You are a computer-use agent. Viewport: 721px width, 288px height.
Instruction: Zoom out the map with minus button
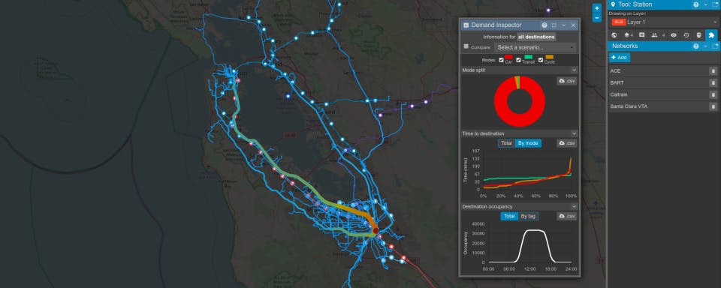(x=596, y=17)
